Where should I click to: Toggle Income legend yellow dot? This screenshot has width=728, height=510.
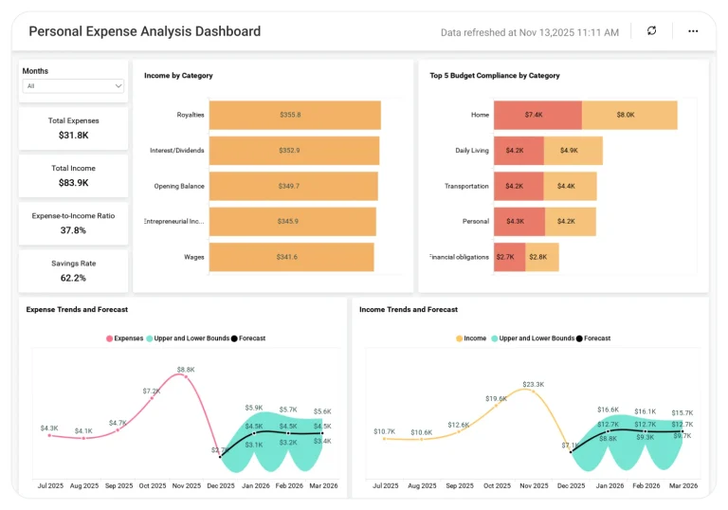point(459,338)
